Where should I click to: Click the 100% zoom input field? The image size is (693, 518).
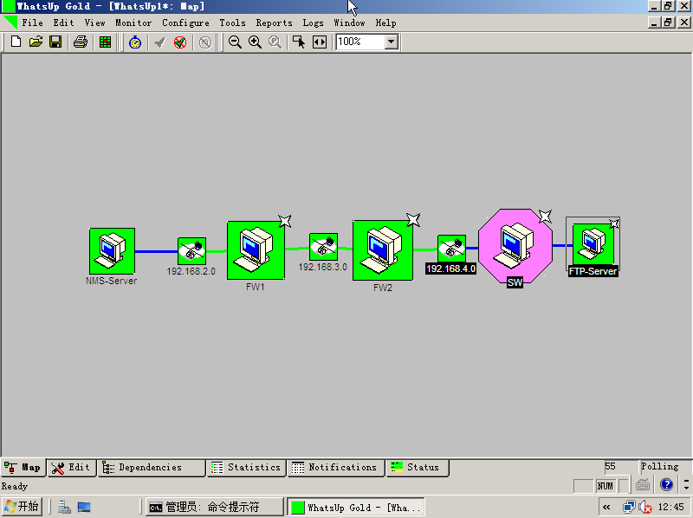coord(360,42)
